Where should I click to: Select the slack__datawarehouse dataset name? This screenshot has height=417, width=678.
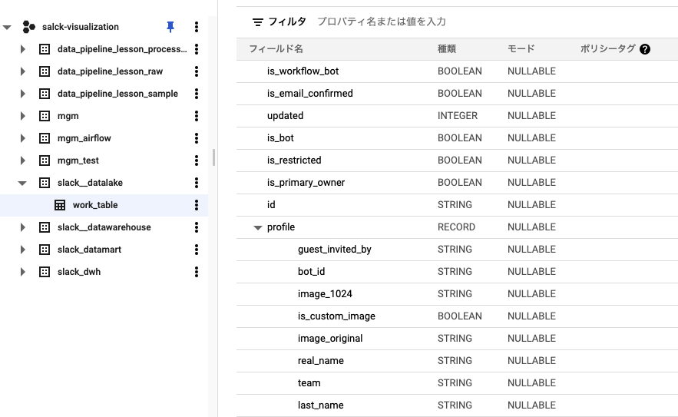104,227
